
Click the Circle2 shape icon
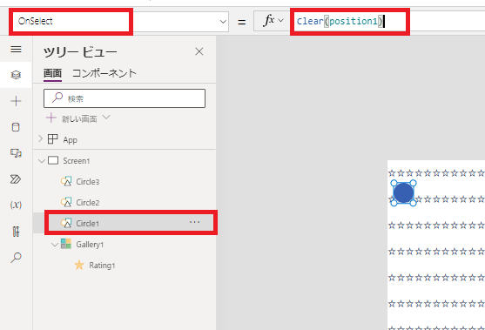point(66,202)
